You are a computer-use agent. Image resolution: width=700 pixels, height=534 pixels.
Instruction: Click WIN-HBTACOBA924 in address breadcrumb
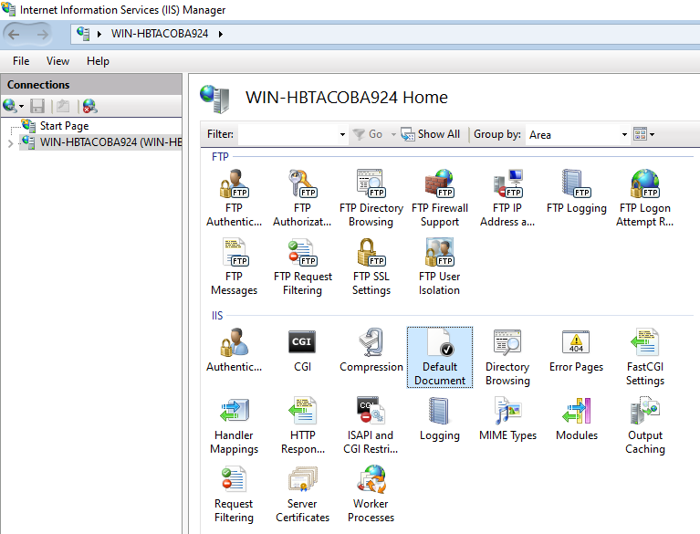(160, 34)
